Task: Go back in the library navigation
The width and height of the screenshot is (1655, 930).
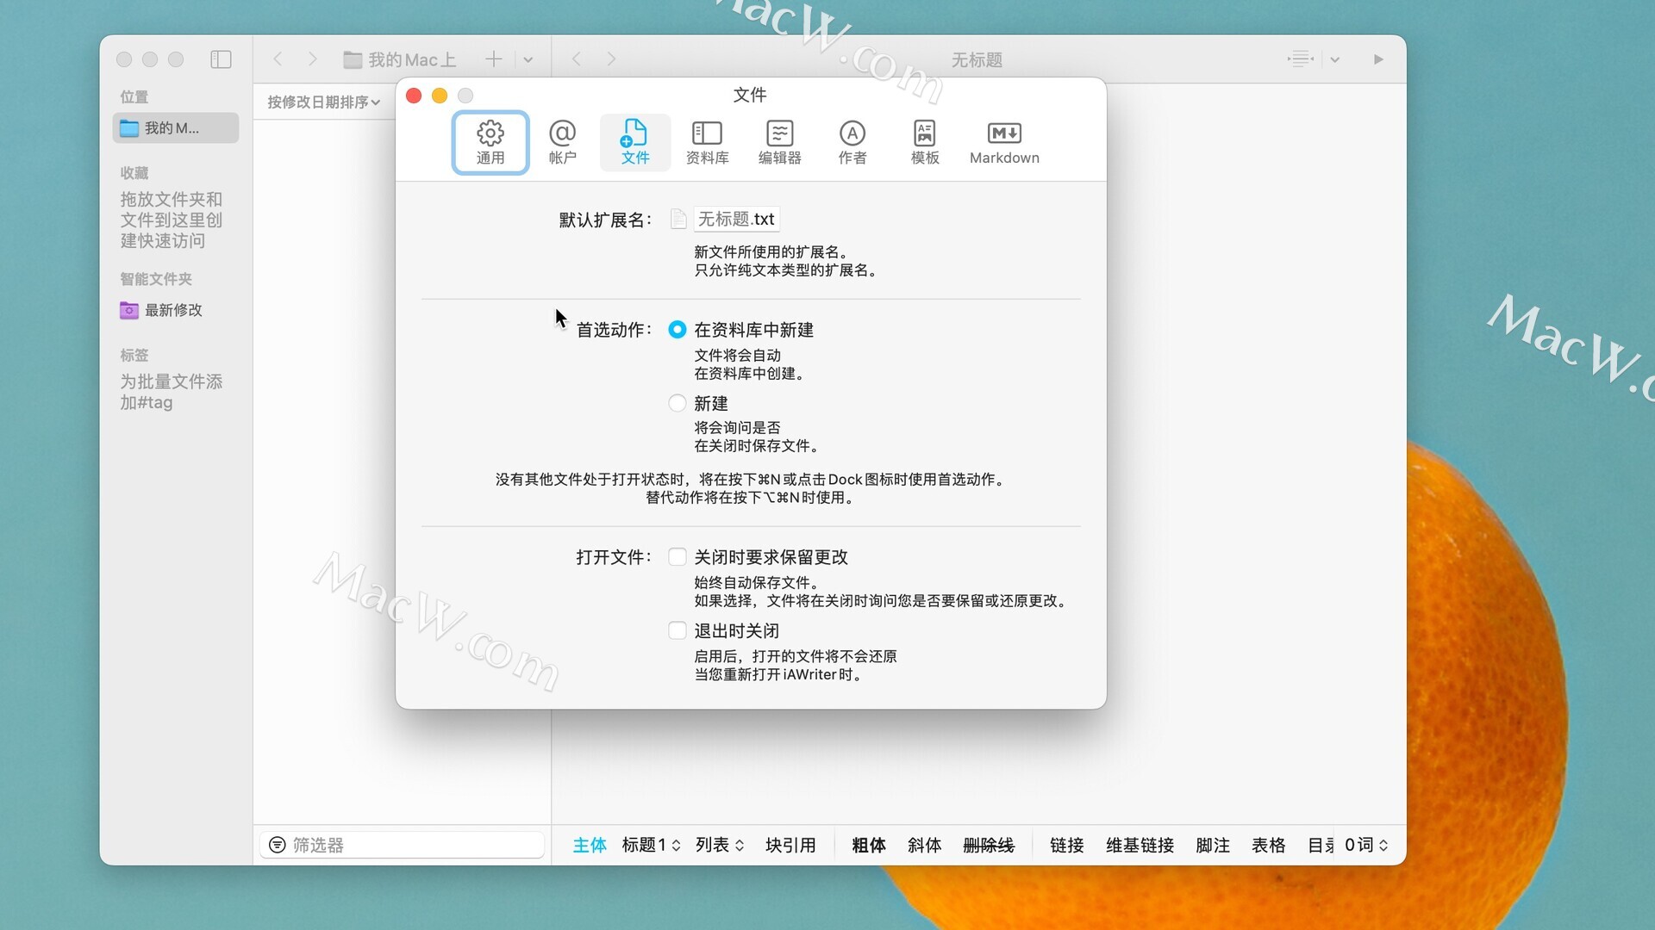Action: click(278, 59)
